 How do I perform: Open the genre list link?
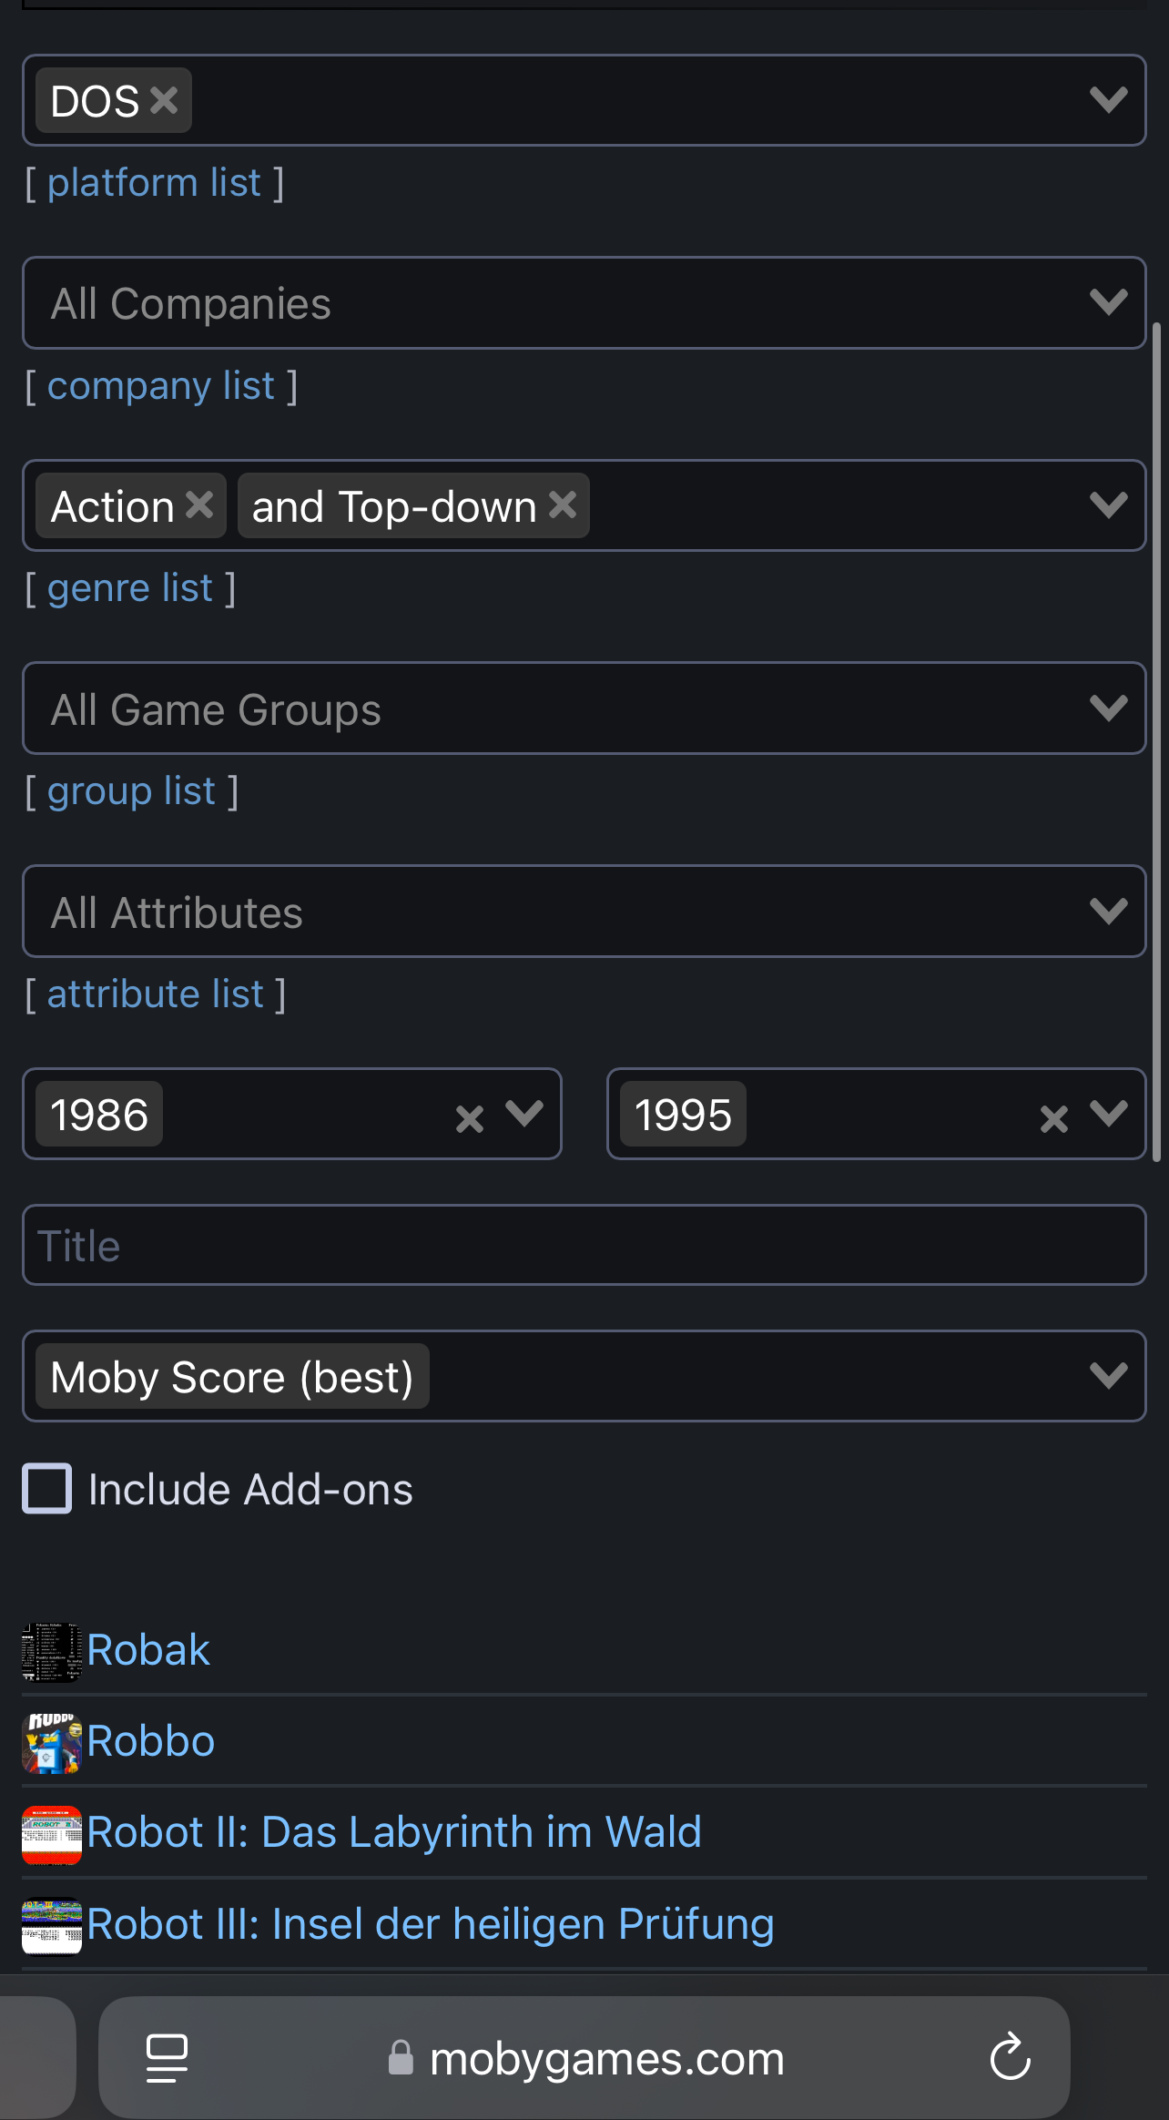pos(130,588)
